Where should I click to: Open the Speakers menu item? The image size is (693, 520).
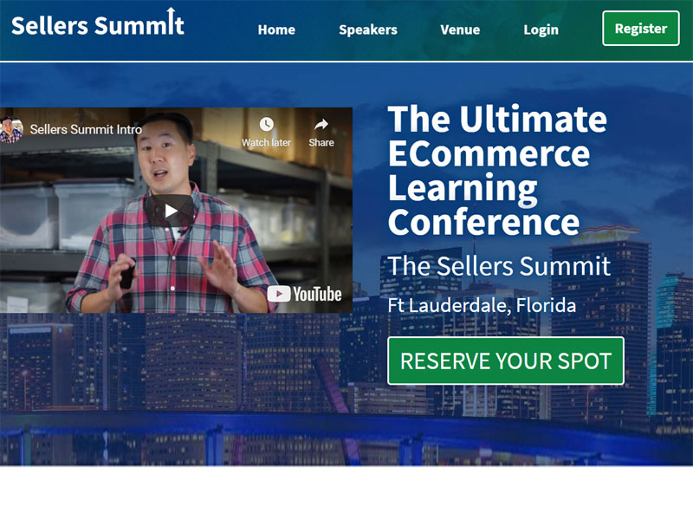(x=367, y=29)
